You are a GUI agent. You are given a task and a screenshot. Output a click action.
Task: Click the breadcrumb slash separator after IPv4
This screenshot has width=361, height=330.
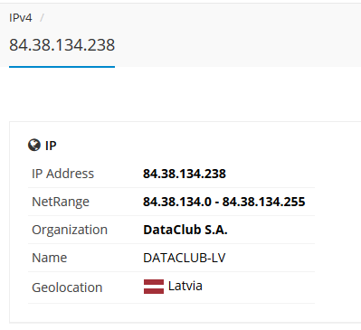[42, 18]
